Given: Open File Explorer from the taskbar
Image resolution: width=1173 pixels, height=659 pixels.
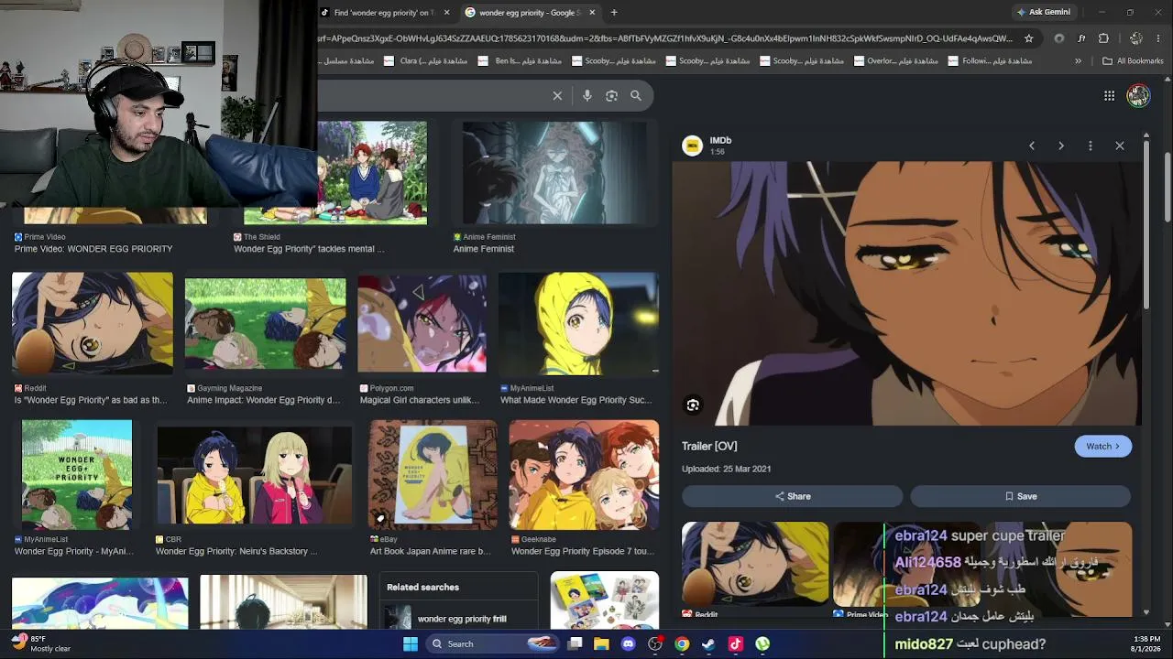Looking at the screenshot, I should pyautogui.click(x=601, y=644).
